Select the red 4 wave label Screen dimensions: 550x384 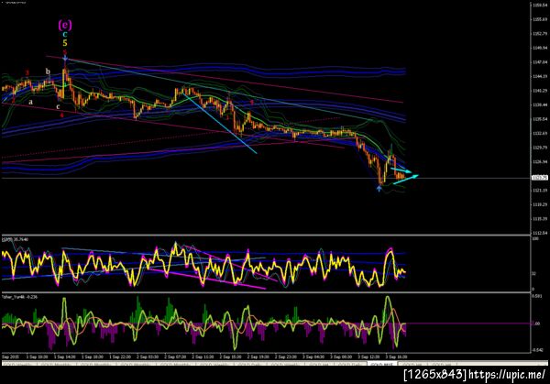pyautogui.click(x=61, y=115)
